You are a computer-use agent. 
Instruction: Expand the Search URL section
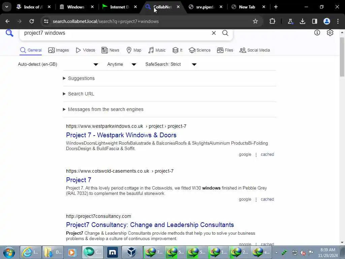click(79, 94)
